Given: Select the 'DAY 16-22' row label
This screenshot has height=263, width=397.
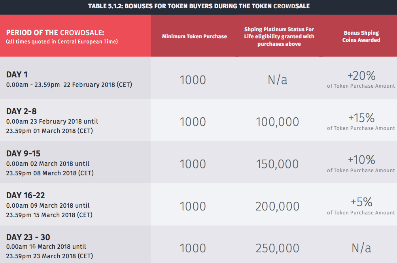Looking at the screenshot, I should [x=25, y=195].
